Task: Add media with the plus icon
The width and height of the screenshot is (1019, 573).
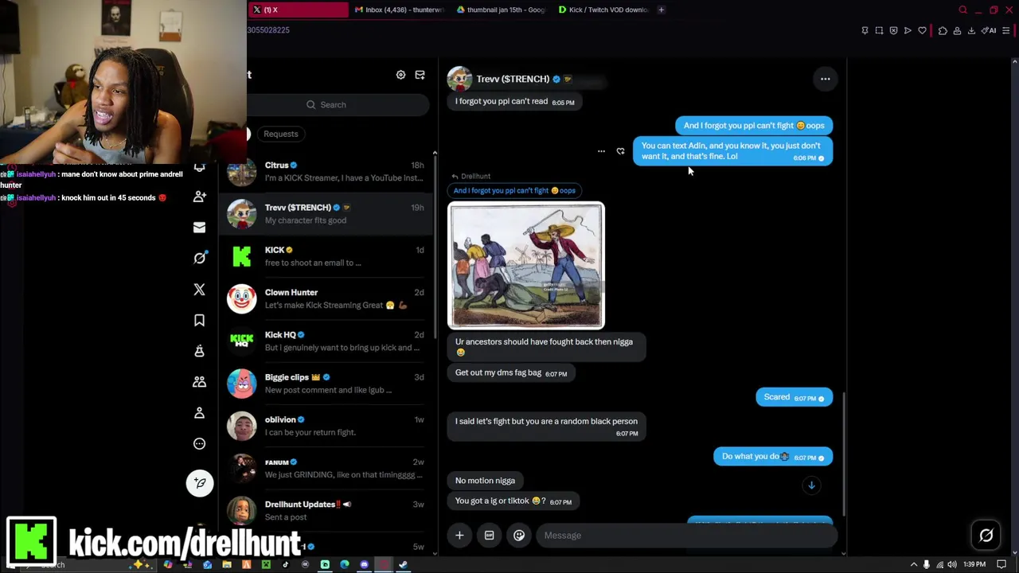Action: (459, 536)
